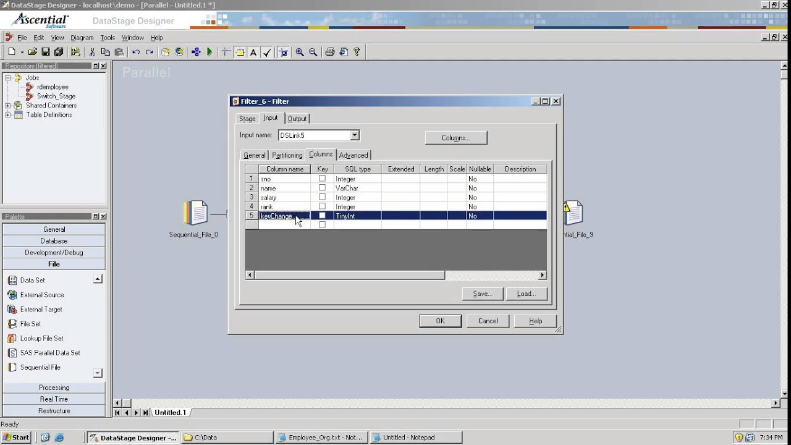Viewport: 791px width, 445px height.
Task: Click the Zoom In magnifier icon
Action: click(x=300, y=53)
